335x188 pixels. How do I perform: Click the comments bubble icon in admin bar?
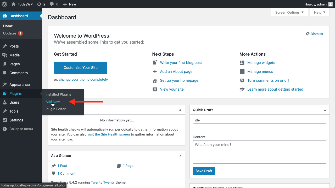pos(52,4)
